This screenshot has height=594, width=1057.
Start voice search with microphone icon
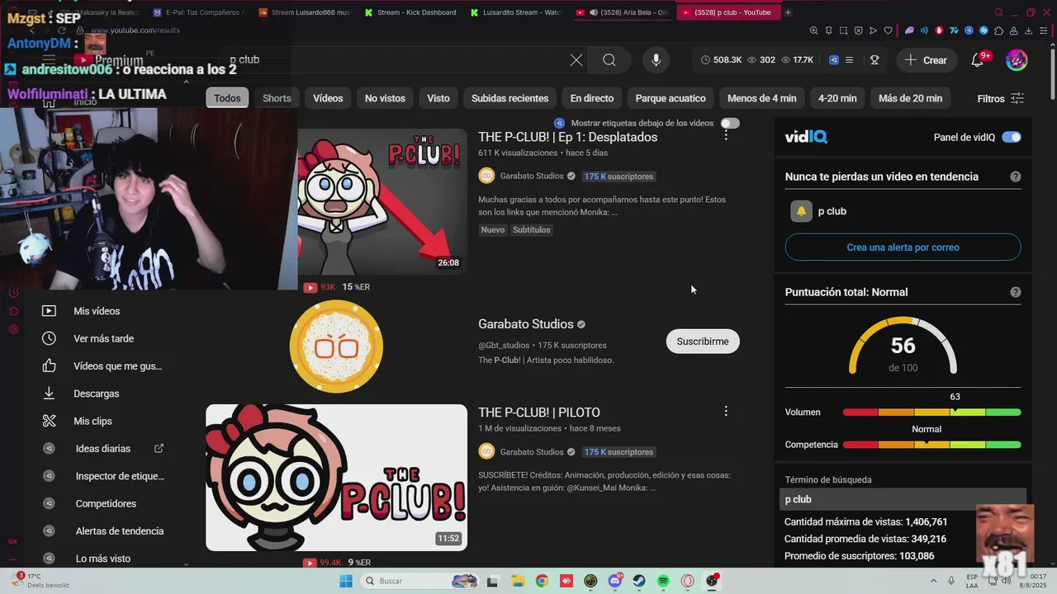click(x=656, y=59)
